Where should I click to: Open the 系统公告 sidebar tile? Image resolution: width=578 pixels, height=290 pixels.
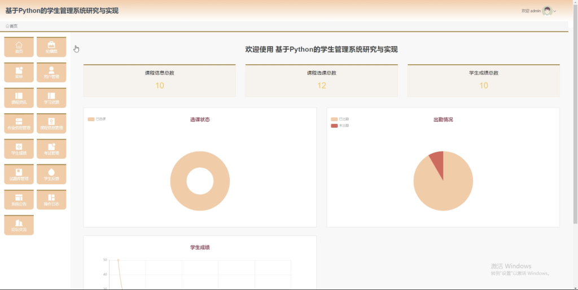[19, 199]
